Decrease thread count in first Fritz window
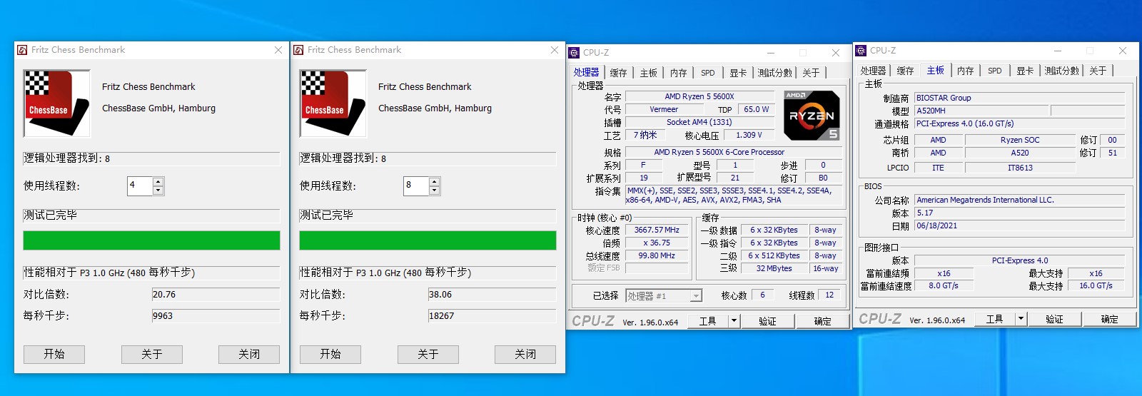The width and height of the screenshot is (1142, 396). (x=158, y=191)
